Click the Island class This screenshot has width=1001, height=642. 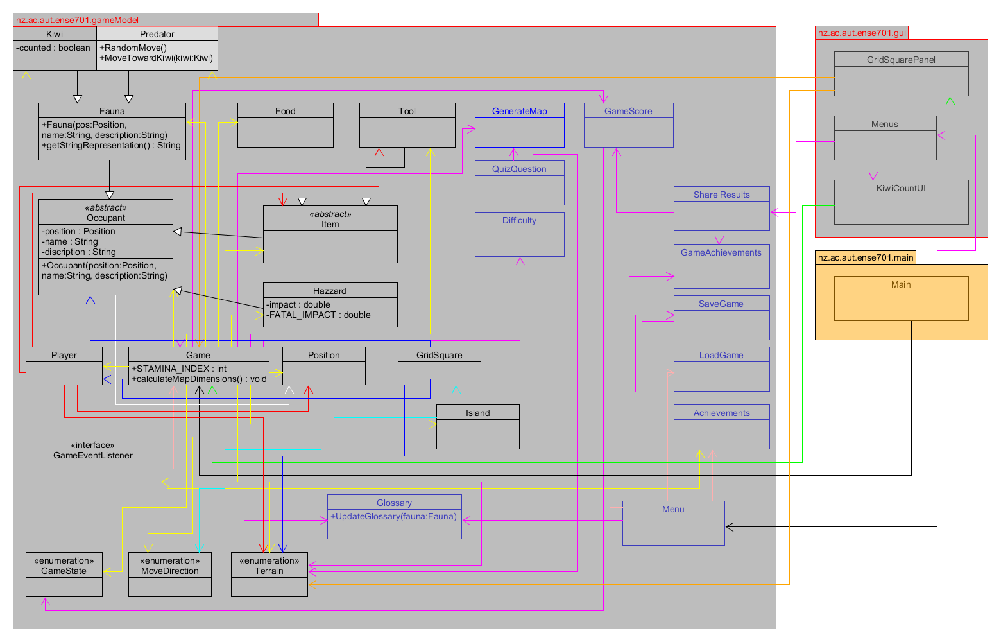pos(478,427)
